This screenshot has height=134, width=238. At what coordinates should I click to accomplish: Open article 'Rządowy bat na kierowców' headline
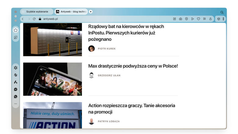click(x=126, y=33)
